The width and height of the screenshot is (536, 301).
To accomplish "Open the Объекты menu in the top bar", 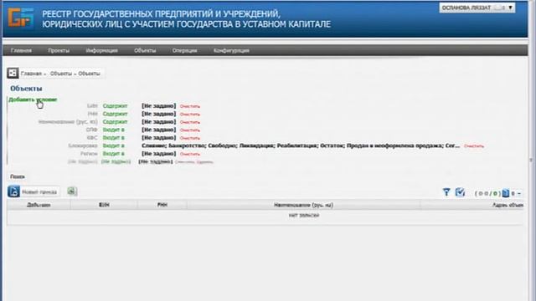I will point(145,50).
